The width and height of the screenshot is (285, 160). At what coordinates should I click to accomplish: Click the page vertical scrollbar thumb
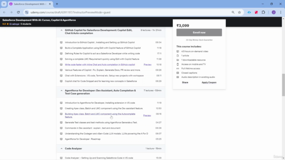[283, 85]
